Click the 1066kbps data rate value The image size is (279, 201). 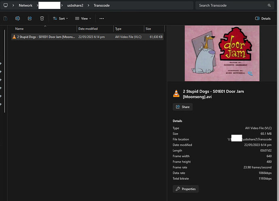[265, 173]
